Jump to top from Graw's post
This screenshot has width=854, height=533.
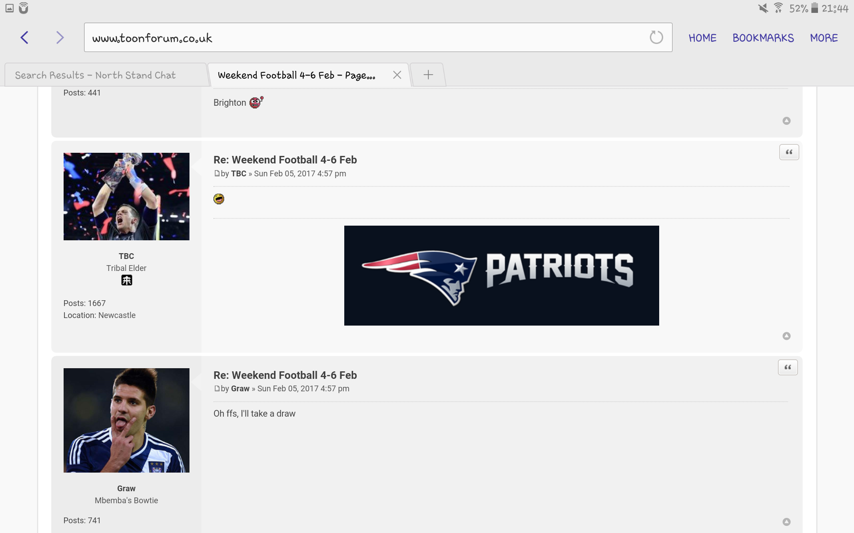786,522
